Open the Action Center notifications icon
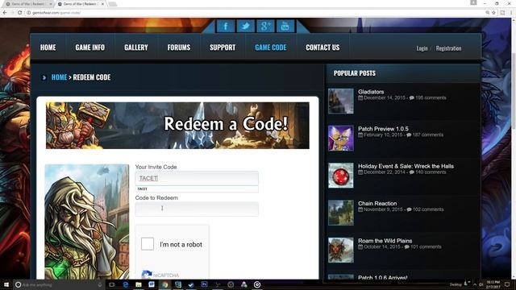 507,284
